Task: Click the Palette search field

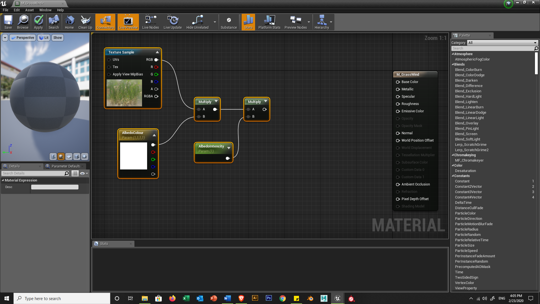Action: point(492,48)
